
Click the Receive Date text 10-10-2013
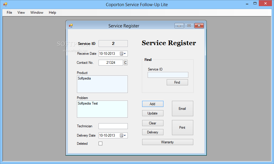pos(107,54)
